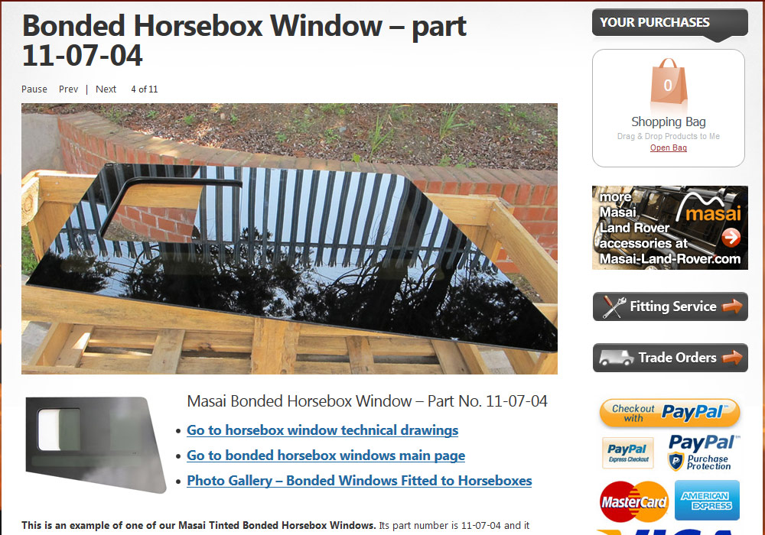Click the wrench and screwdriver Fitting Service icon

(x=613, y=307)
